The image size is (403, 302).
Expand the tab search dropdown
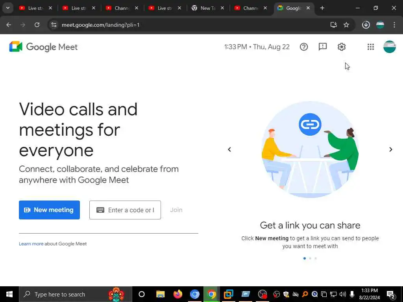coord(8,8)
